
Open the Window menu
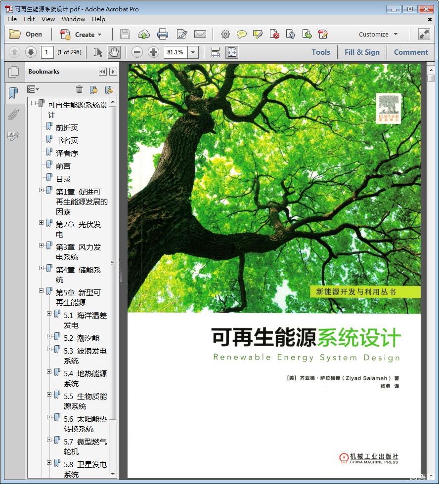point(73,19)
